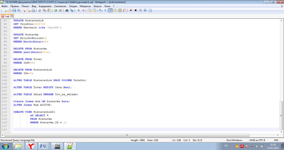Click the New file toolbar icon

point(5,10)
